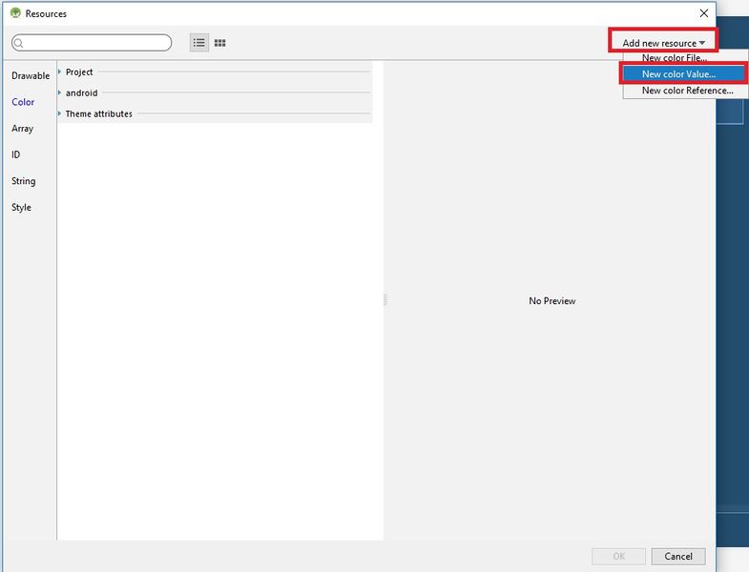749x572 pixels.
Task: Click the Android Studio Resources window icon
Action: pyautogui.click(x=15, y=13)
